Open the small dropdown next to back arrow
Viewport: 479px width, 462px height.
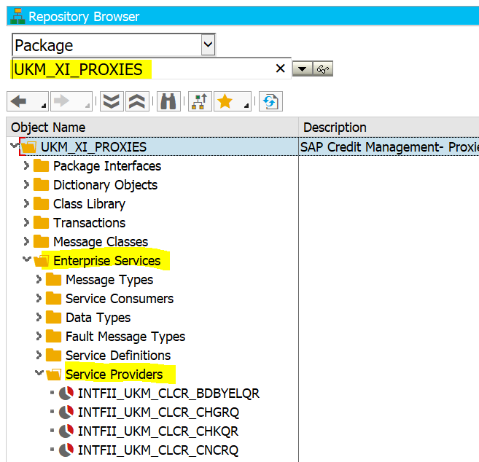click(x=44, y=106)
